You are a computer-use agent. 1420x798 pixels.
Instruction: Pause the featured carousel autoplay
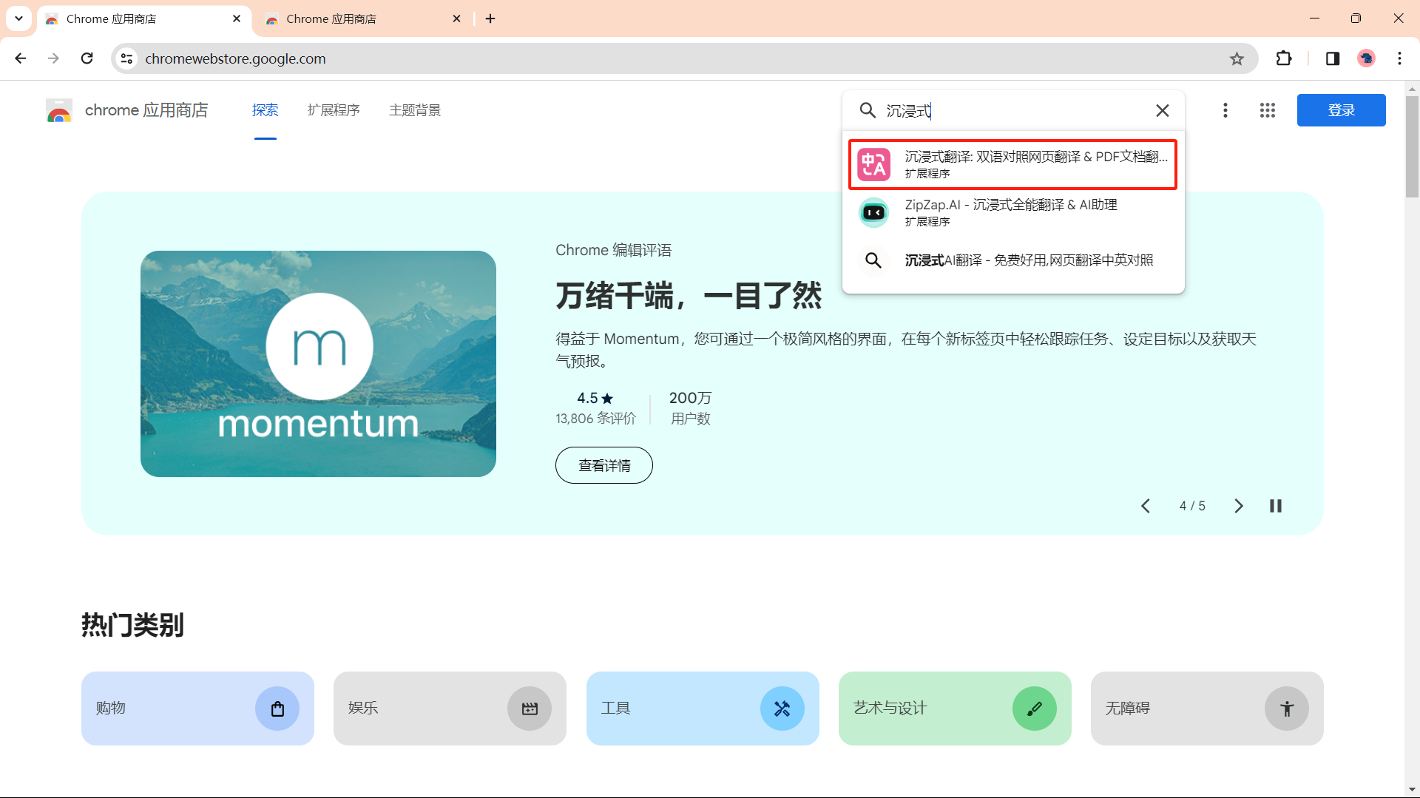(x=1275, y=506)
